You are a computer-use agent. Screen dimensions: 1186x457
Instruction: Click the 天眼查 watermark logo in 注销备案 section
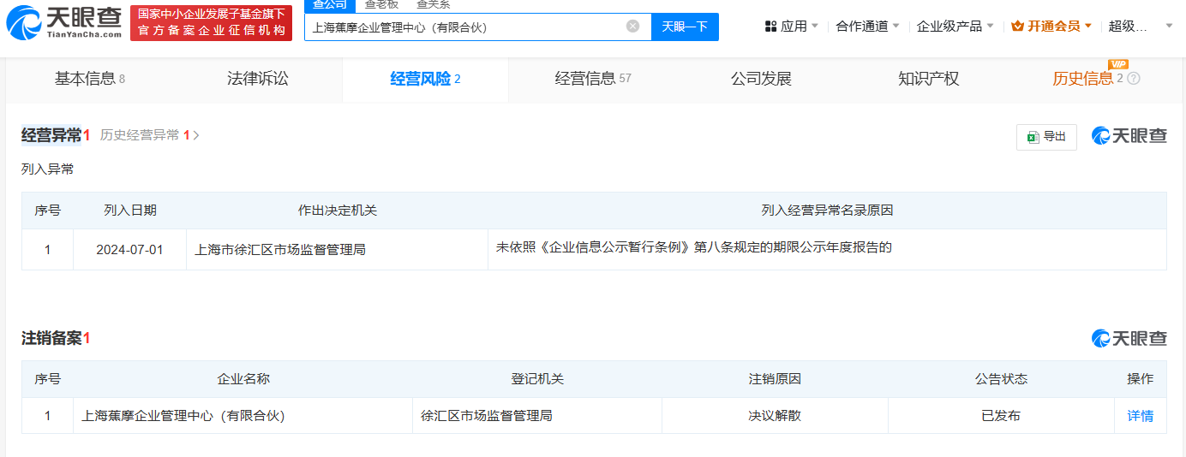pyautogui.click(x=1129, y=338)
